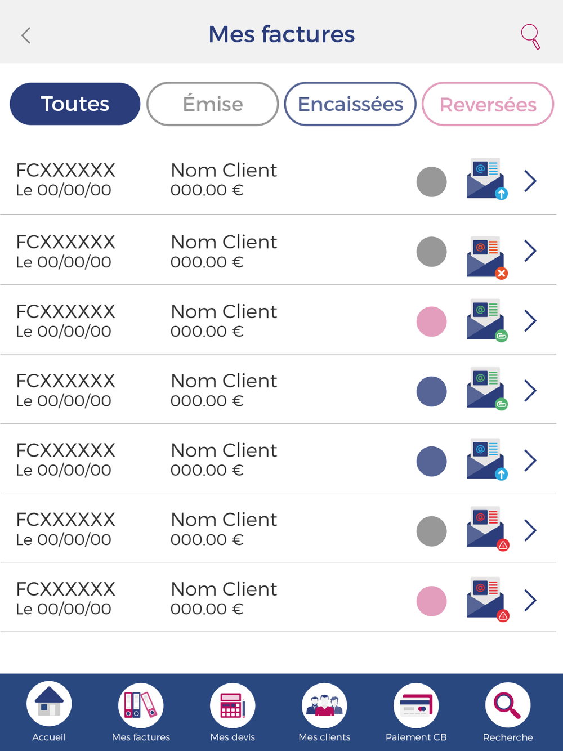Expand first invoice with its chevron
Viewport: 563px width, 751px height.
click(530, 181)
